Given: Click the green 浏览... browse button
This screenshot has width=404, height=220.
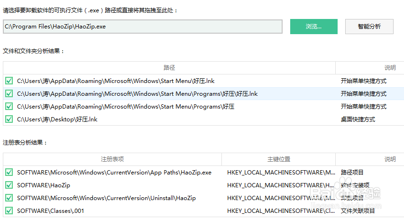Looking at the screenshot, I should point(313,27).
